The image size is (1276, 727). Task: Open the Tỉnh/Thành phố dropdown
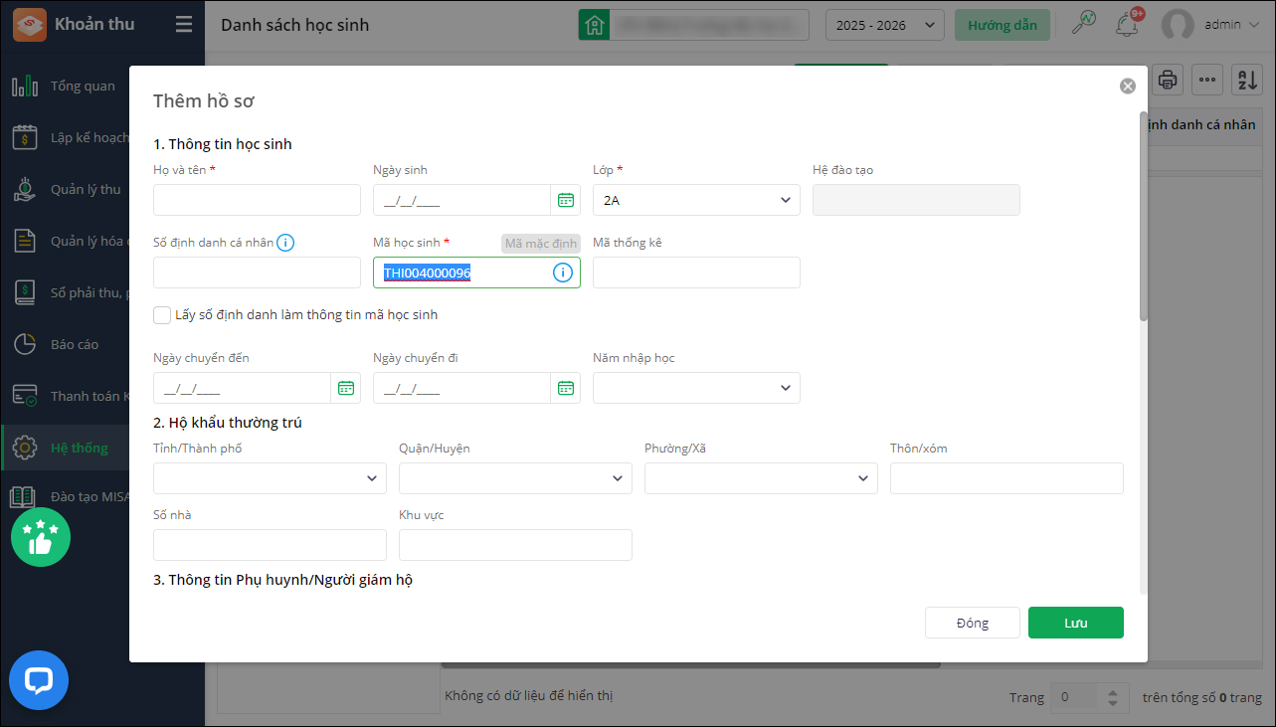[270, 478]
